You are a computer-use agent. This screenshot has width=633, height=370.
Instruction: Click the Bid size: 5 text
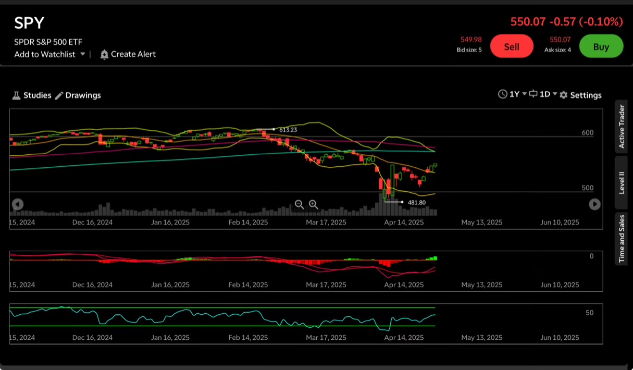469,50
